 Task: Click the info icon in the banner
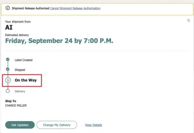point(8,8)
